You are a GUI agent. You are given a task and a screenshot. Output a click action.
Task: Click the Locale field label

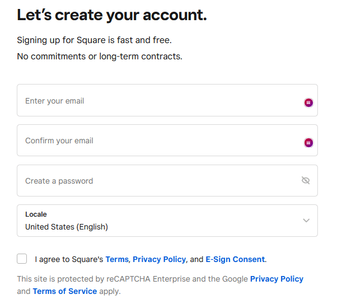pos(36,214)
